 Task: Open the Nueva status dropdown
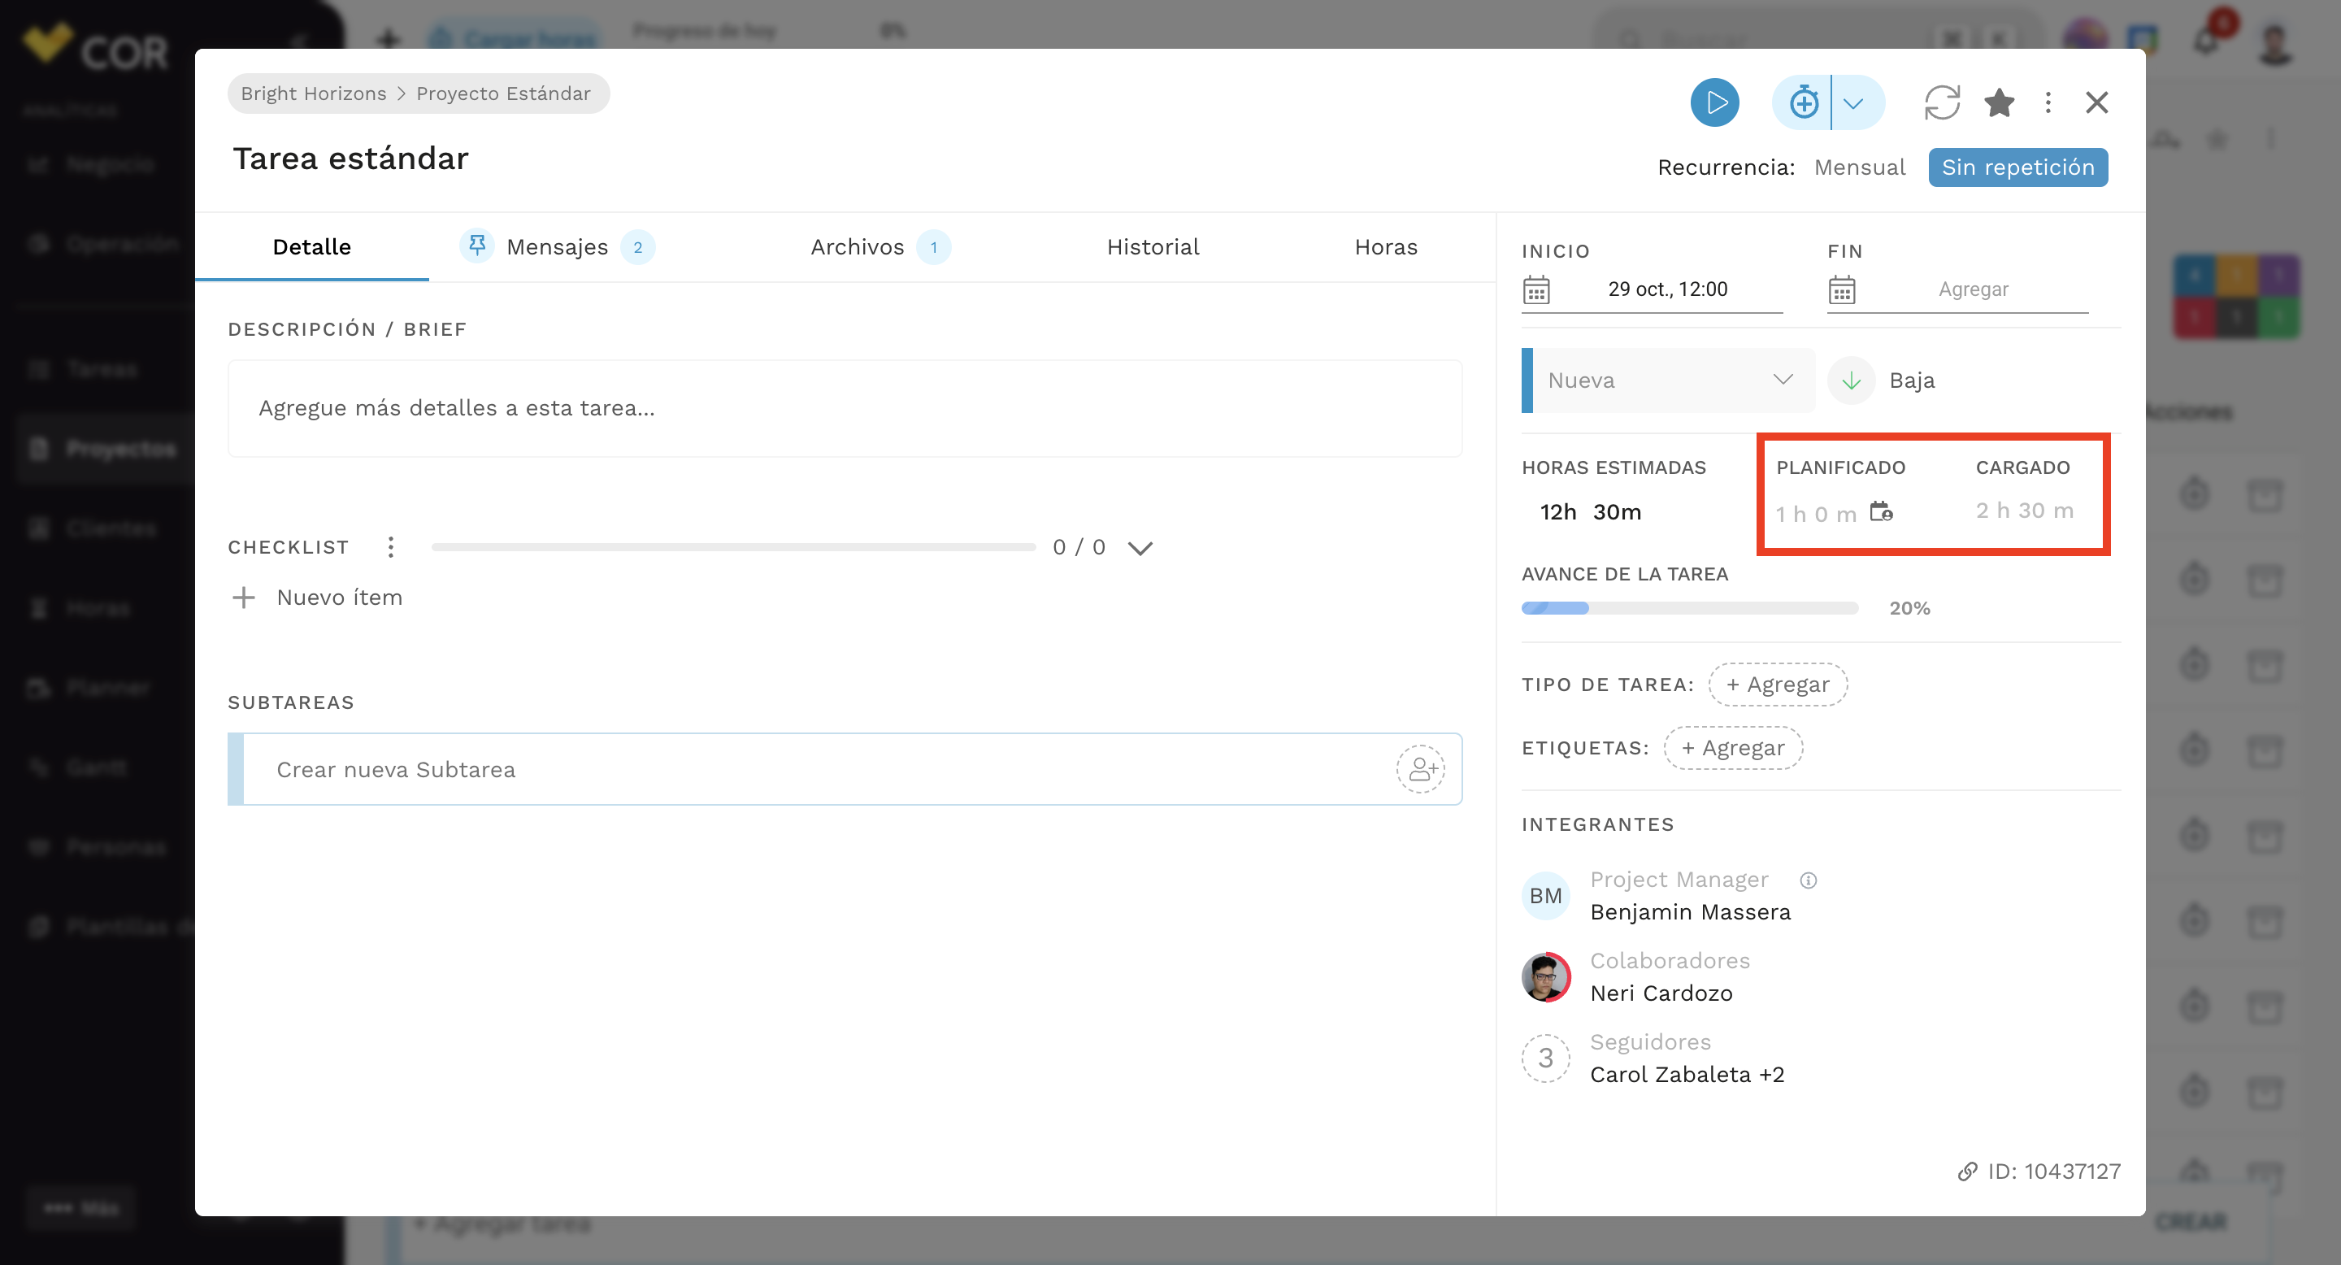pyautogui.click(x=1669, y=380)
